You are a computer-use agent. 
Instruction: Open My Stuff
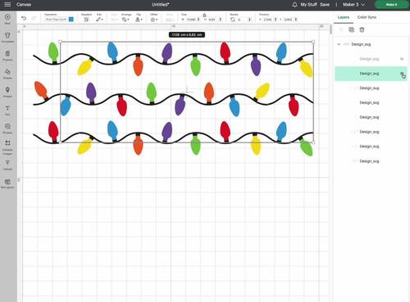click(x=309, y=4)
